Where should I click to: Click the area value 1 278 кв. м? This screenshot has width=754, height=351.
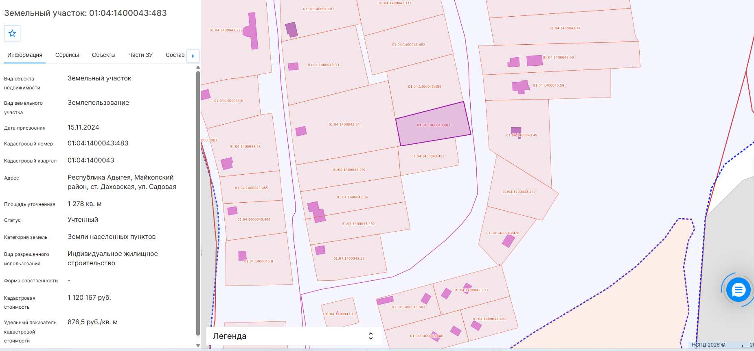pos(84,204)
